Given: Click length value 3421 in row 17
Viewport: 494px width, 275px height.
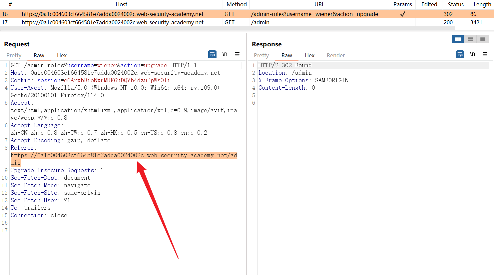Looking at the screenshot, I should point(476,22).
